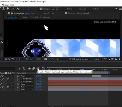
Task: Click the Effect fx switch column header
Action: [3, 73]
